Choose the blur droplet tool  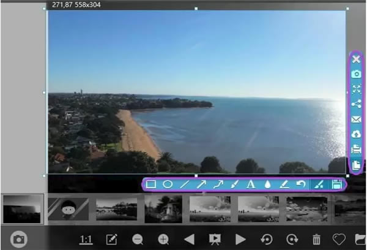pyautogui.click(x=267, y=184)
